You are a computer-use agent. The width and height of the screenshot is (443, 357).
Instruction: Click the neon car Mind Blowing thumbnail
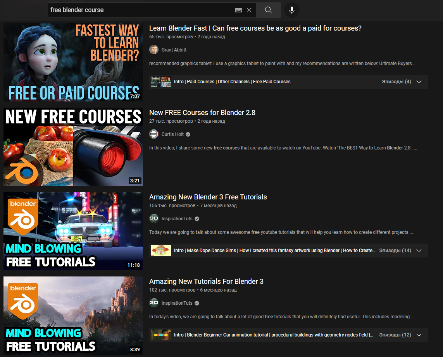pyautogui.click(x=73, y=231)
